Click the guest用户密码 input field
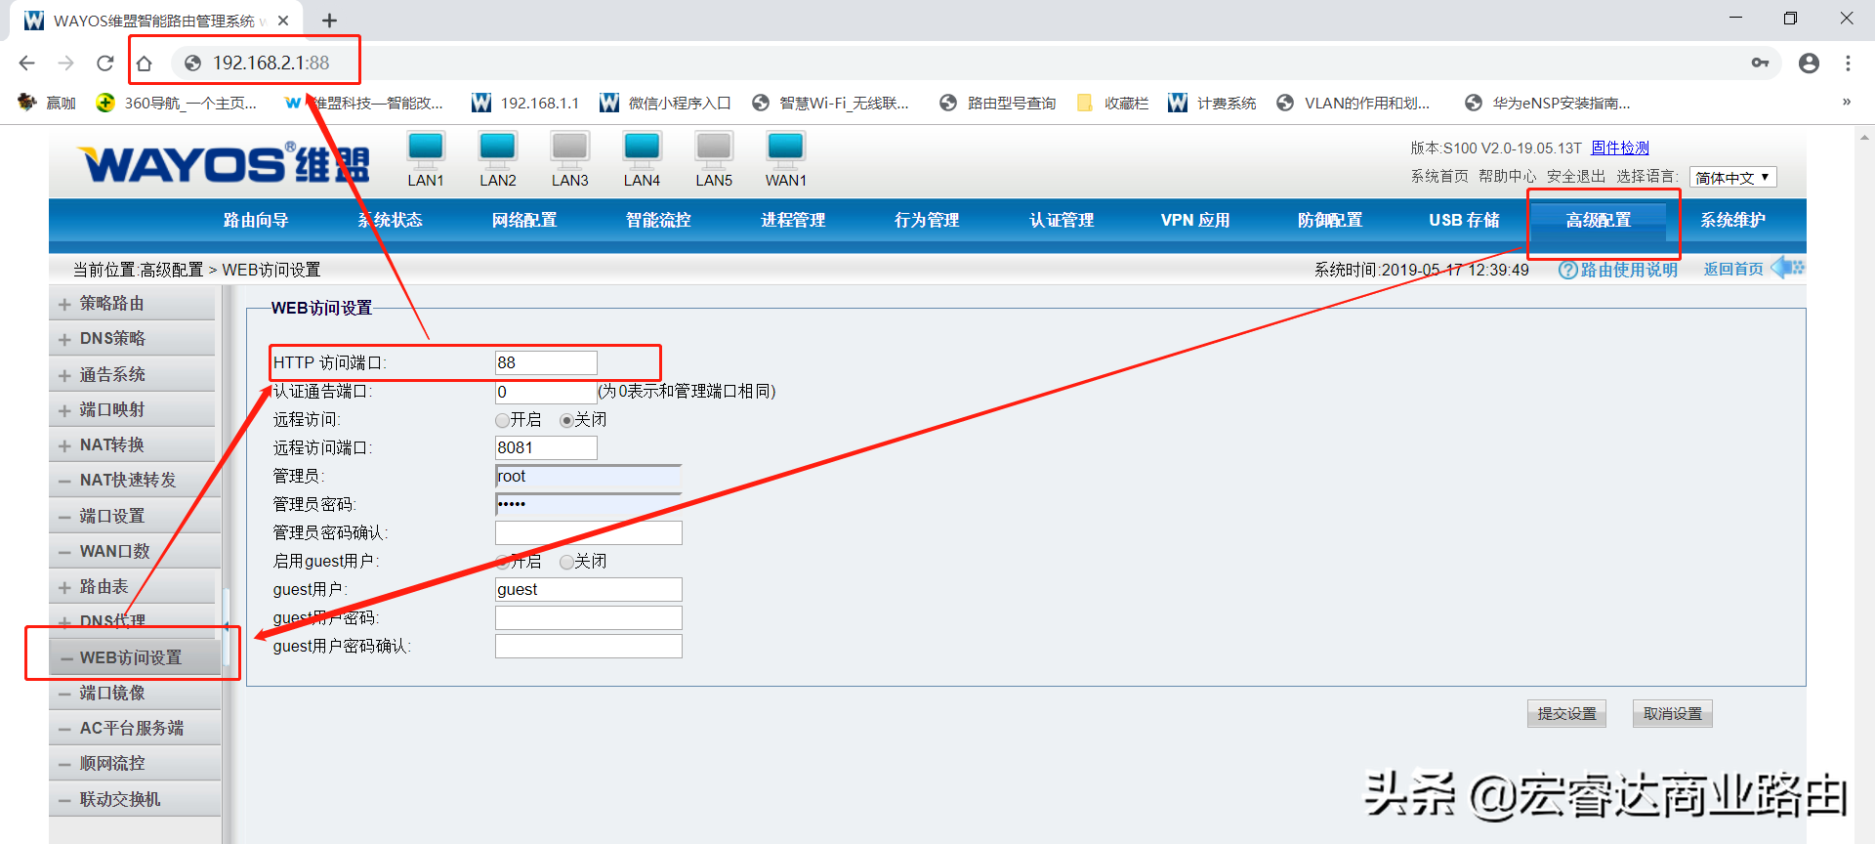The width and height of the screenshot is (1875, 844). [x=588, y=618]
